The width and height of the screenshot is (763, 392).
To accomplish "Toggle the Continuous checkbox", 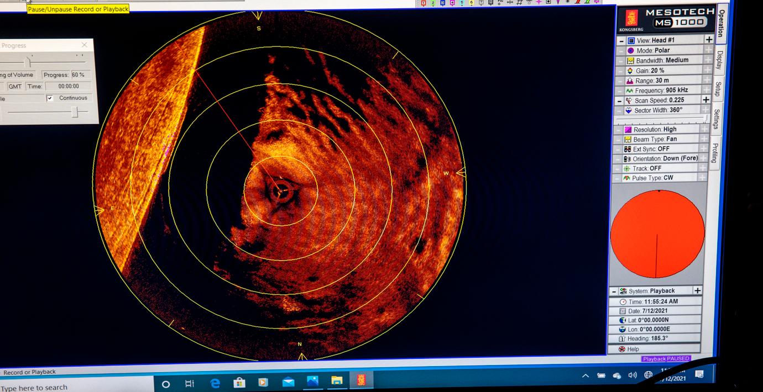I will pos(50,98).
